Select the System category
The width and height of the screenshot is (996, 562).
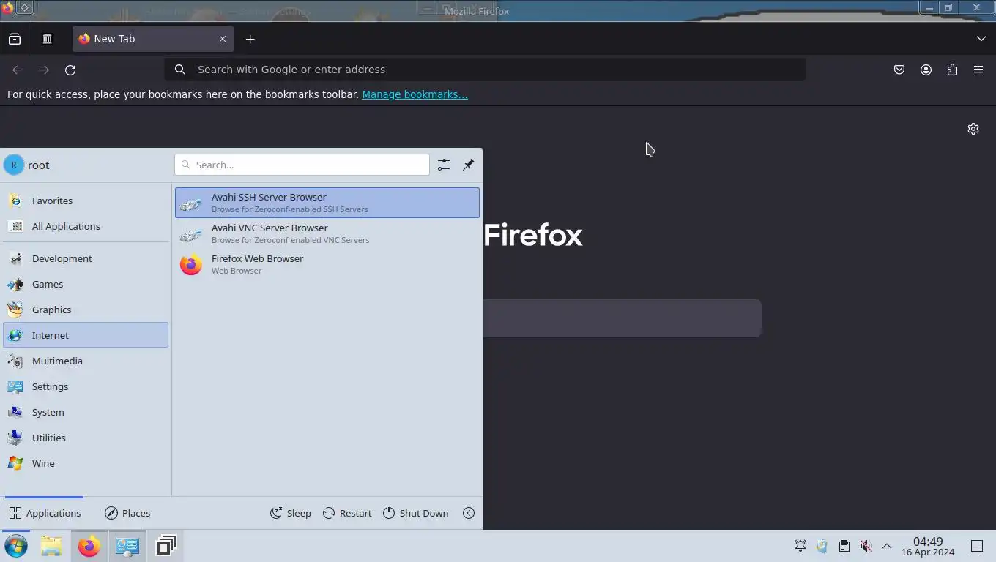[86, 412]
